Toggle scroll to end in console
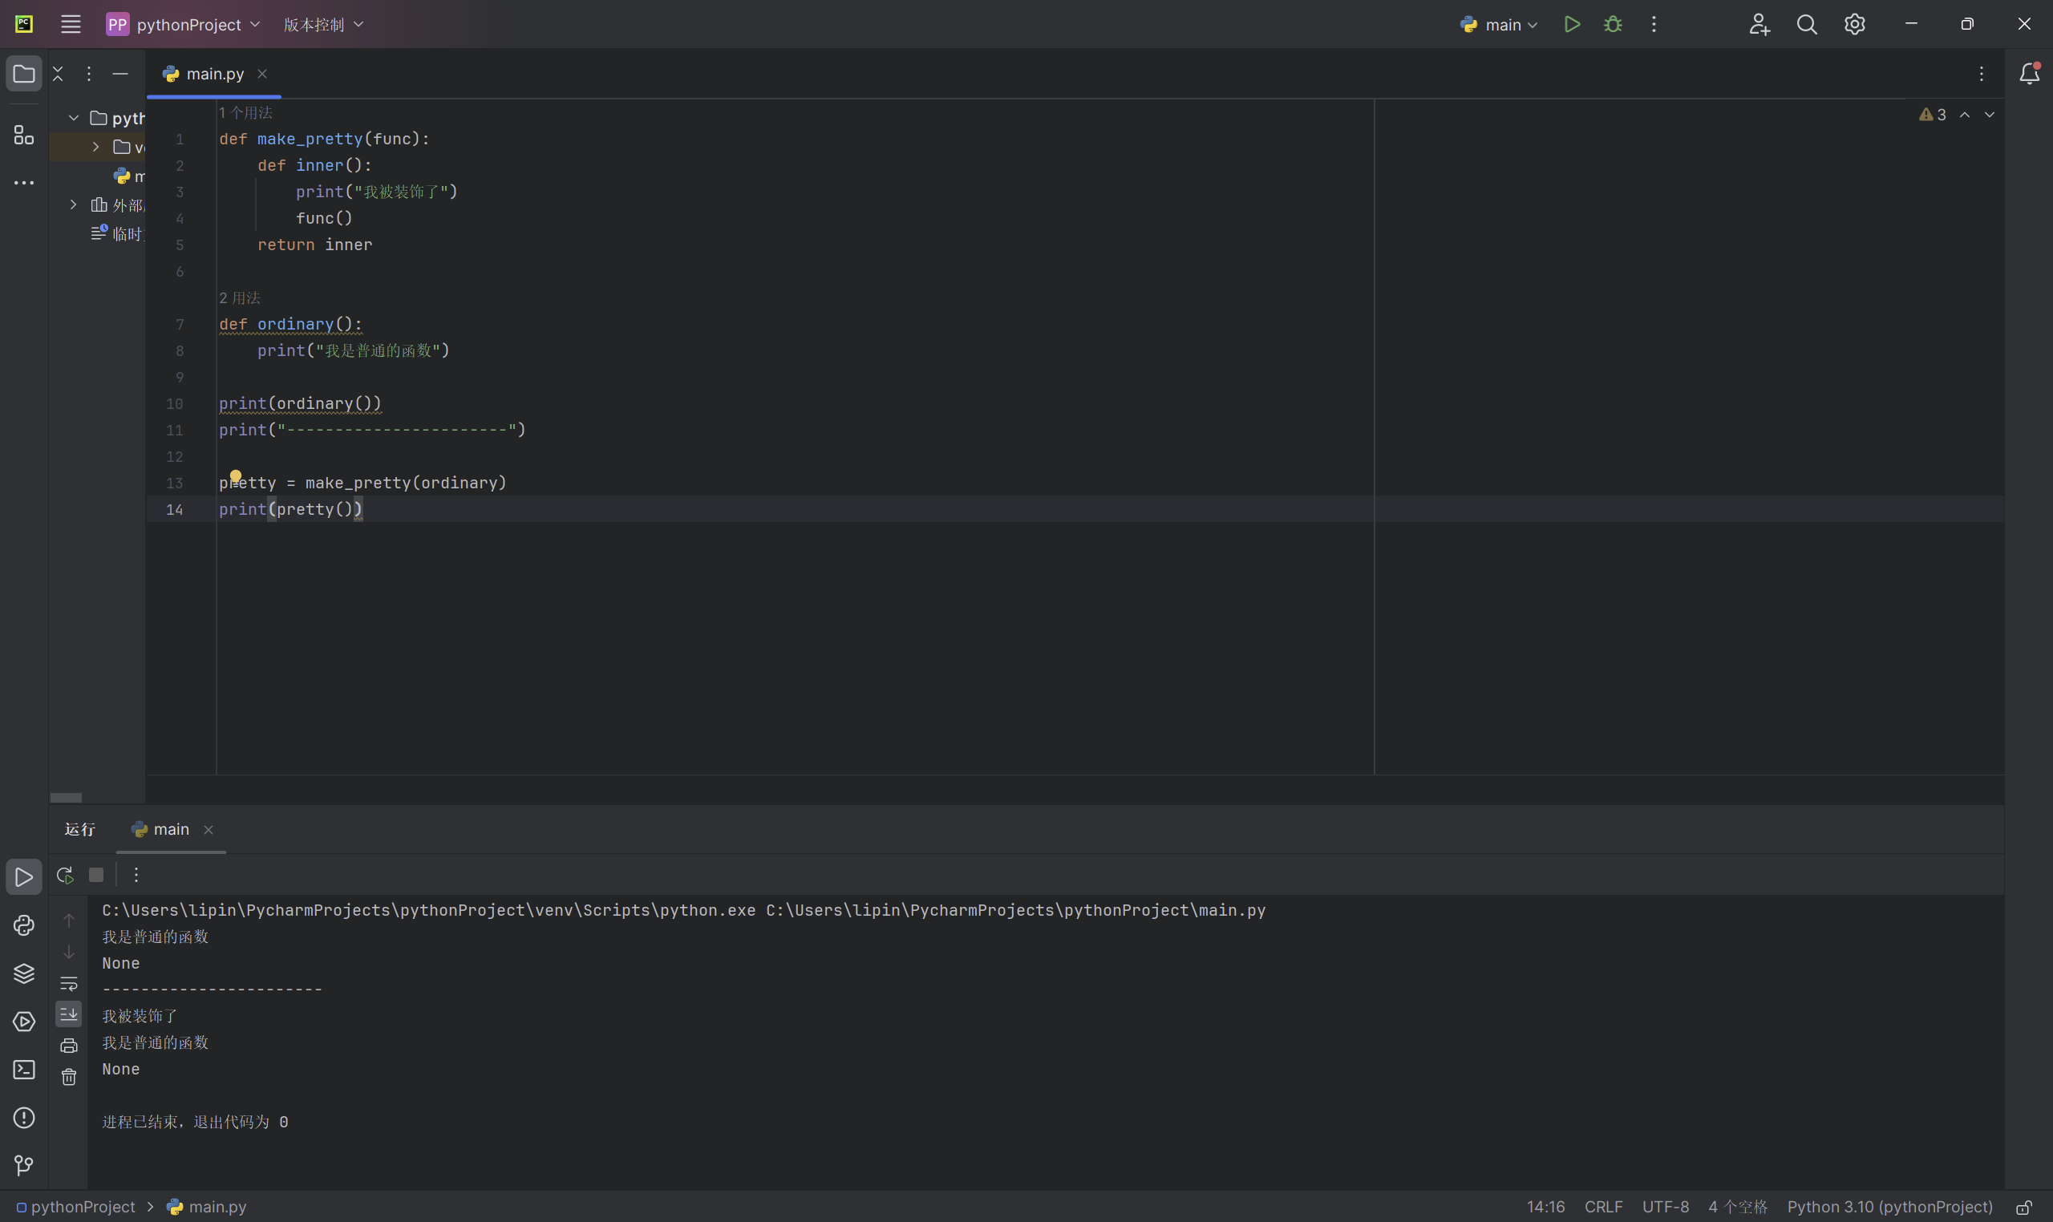Viewport: 2053px width, 1222px height. click(69, 1014)
